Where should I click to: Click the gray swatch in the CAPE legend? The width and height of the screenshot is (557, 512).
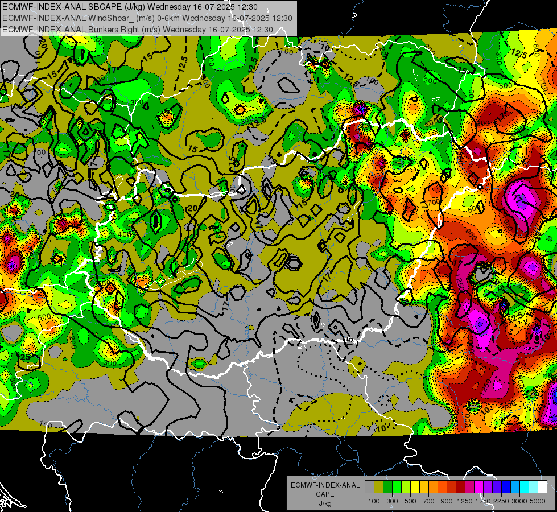coord(369,487)
